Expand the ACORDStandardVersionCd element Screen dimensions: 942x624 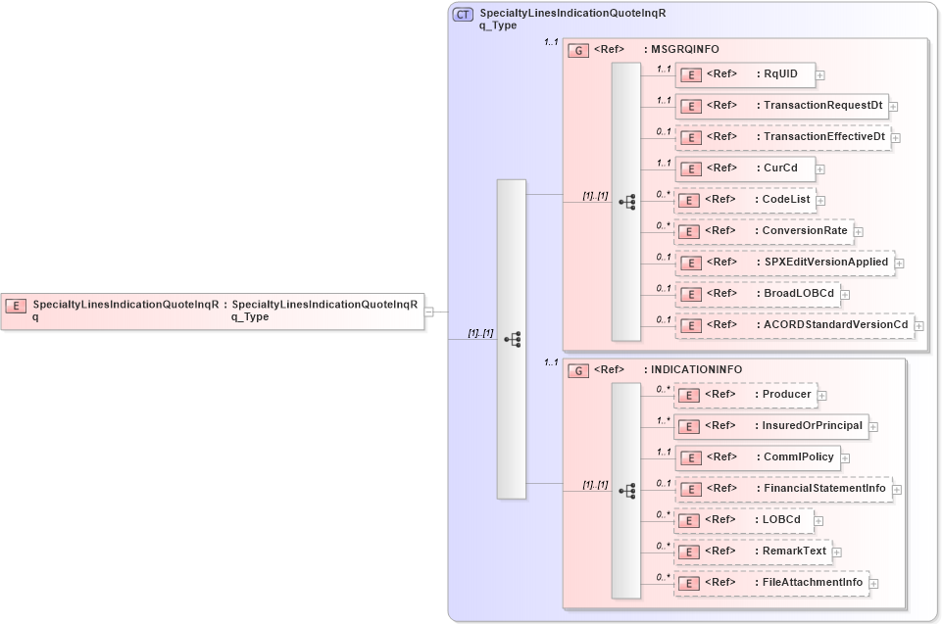[x=917, y=324]
